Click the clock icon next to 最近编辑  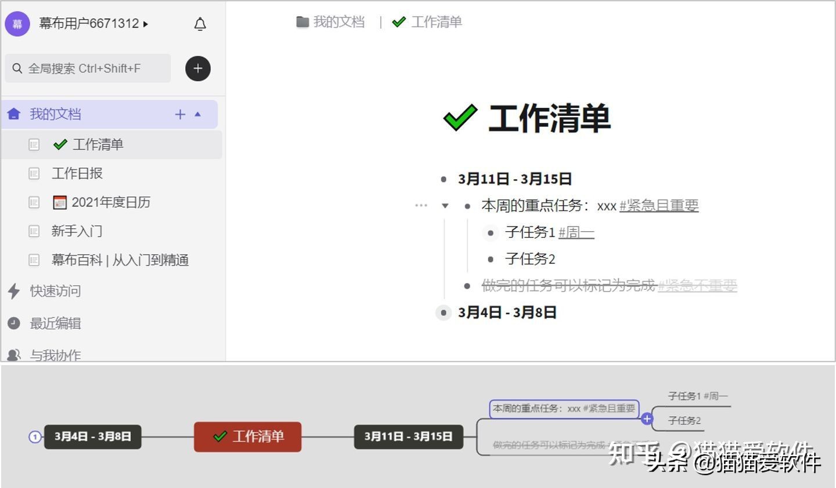tap(14, 323)
